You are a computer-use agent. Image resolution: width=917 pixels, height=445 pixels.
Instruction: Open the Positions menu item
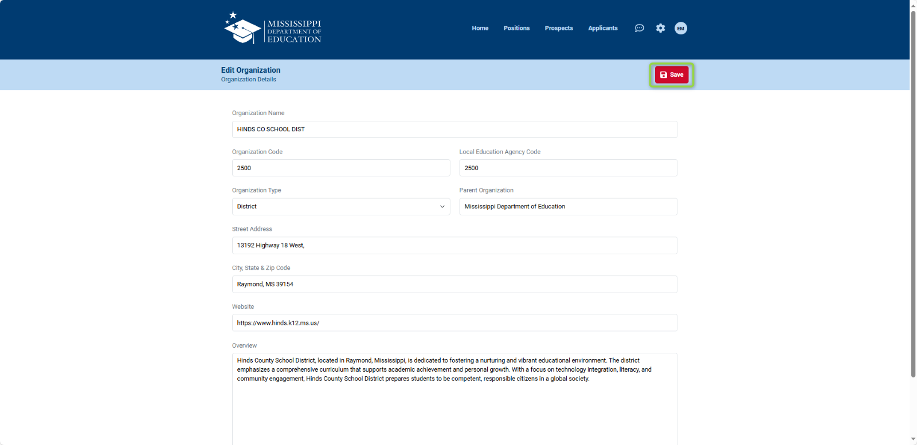click(x=516, y=28)
